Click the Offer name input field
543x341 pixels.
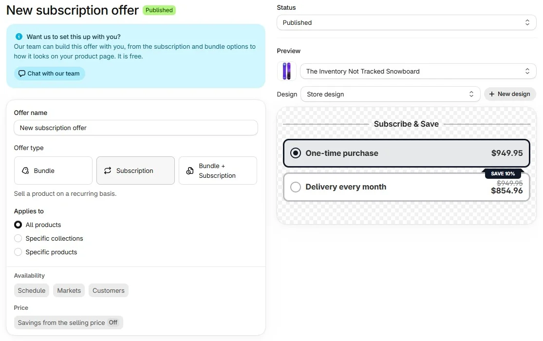click(x=136, y=128)
